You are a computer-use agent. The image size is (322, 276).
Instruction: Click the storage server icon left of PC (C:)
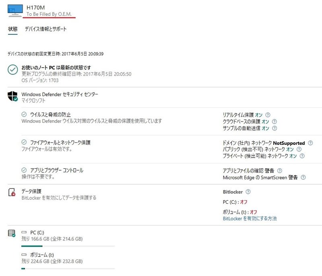12,233
